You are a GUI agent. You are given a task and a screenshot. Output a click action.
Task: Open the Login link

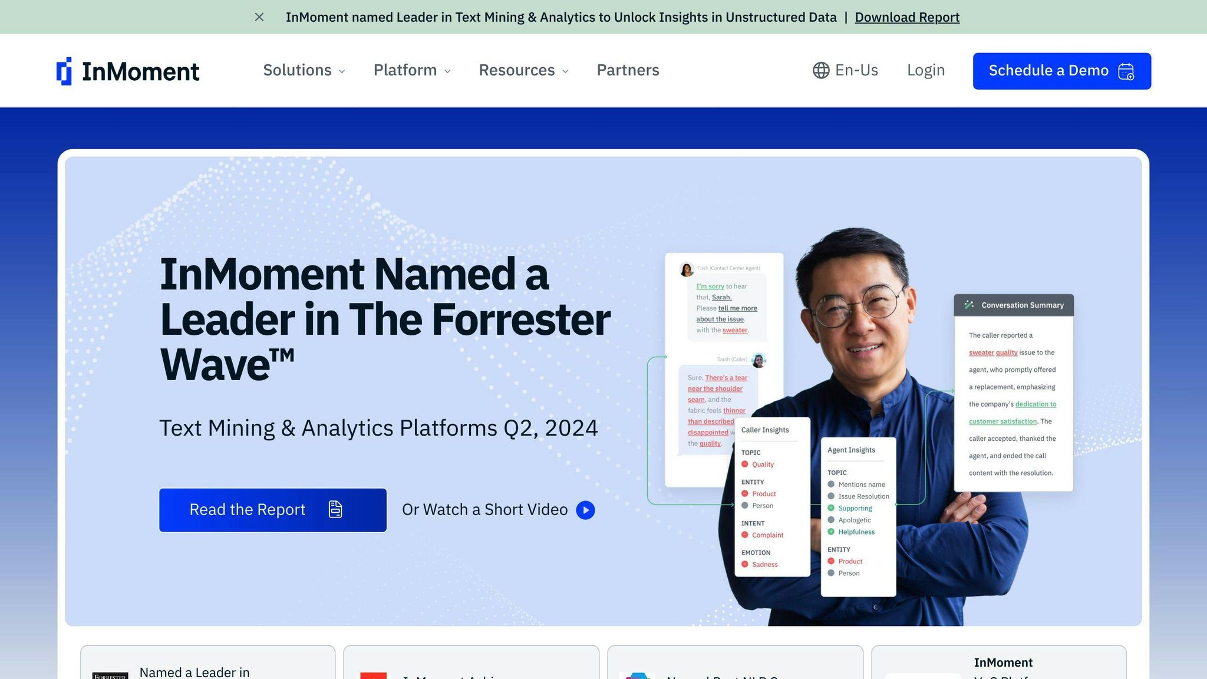click(x=926, y=70)
